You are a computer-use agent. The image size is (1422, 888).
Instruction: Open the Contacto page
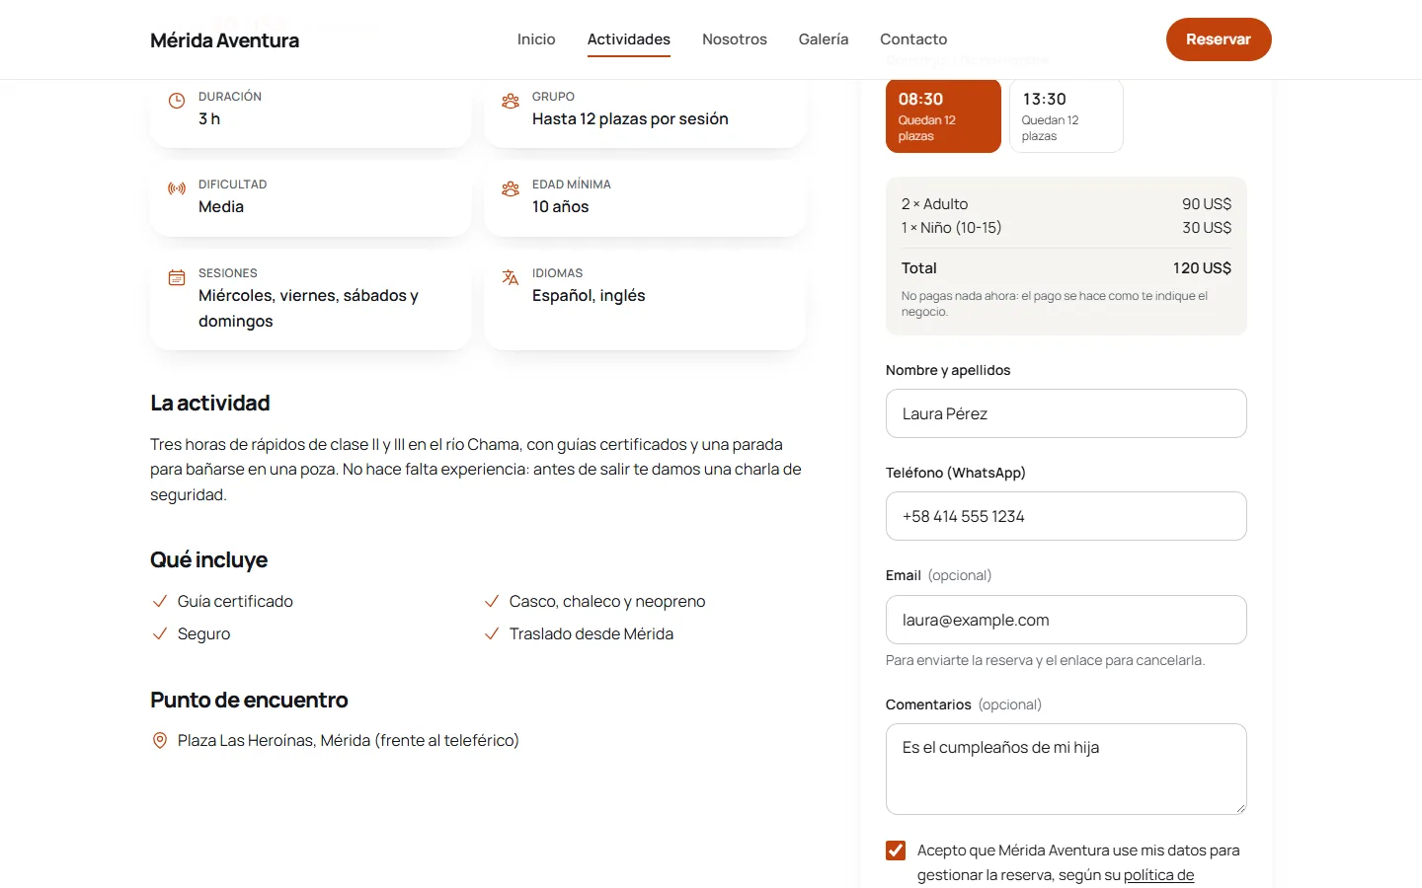[913, 39]
